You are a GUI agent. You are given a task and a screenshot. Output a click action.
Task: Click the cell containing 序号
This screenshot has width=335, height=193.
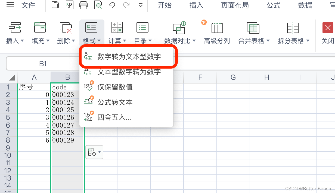[34, 87]
